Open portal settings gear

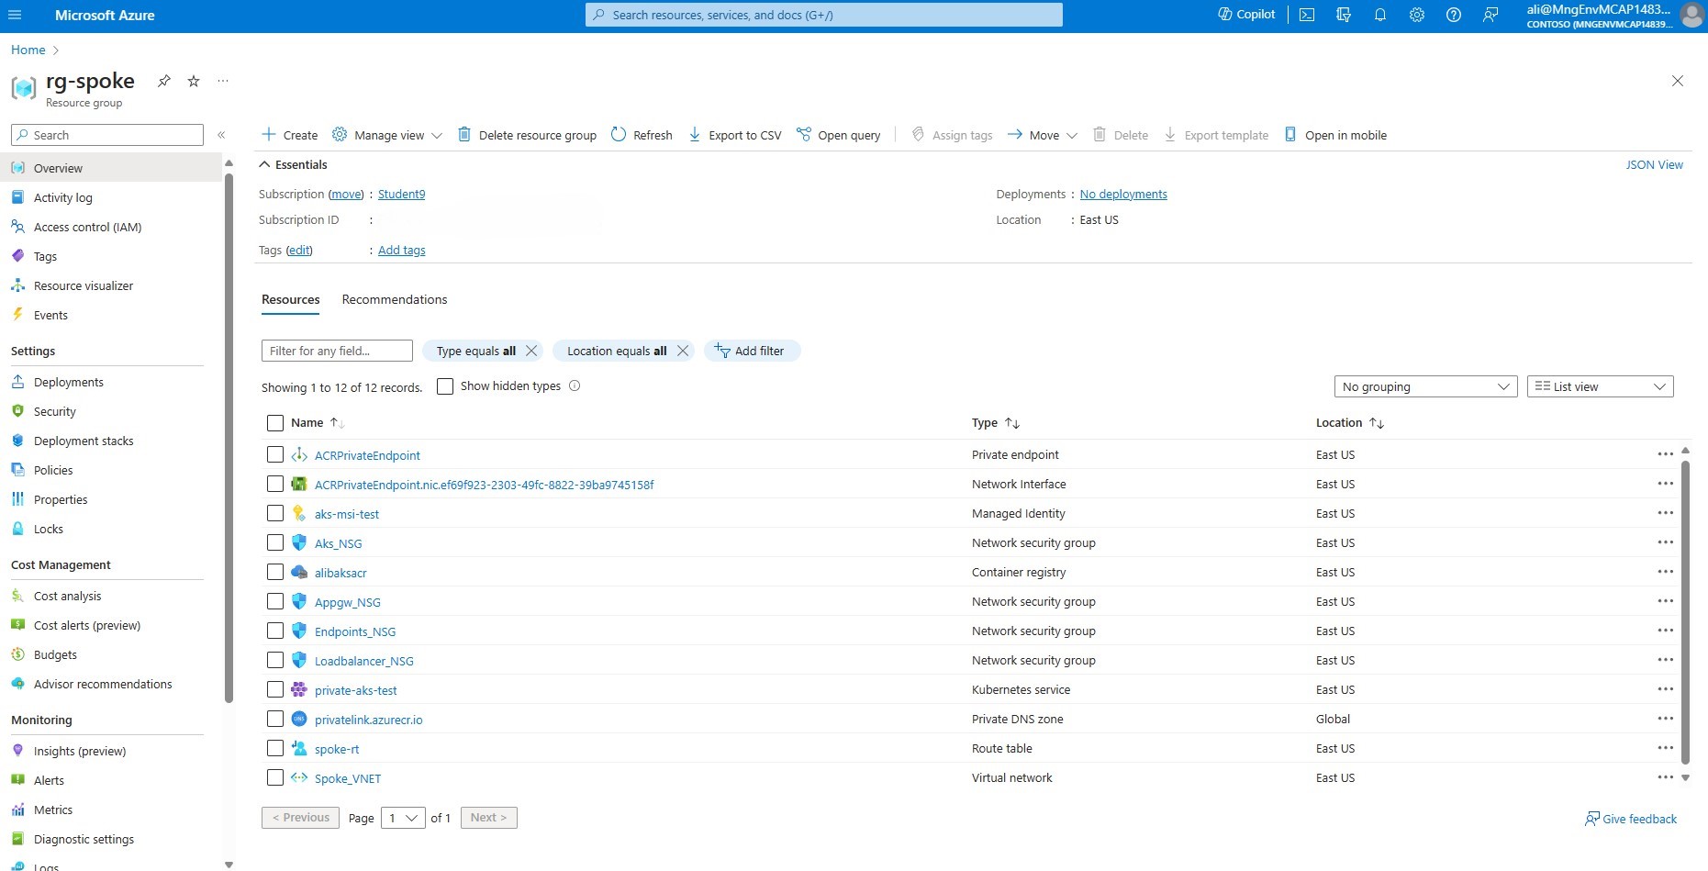1417,15
